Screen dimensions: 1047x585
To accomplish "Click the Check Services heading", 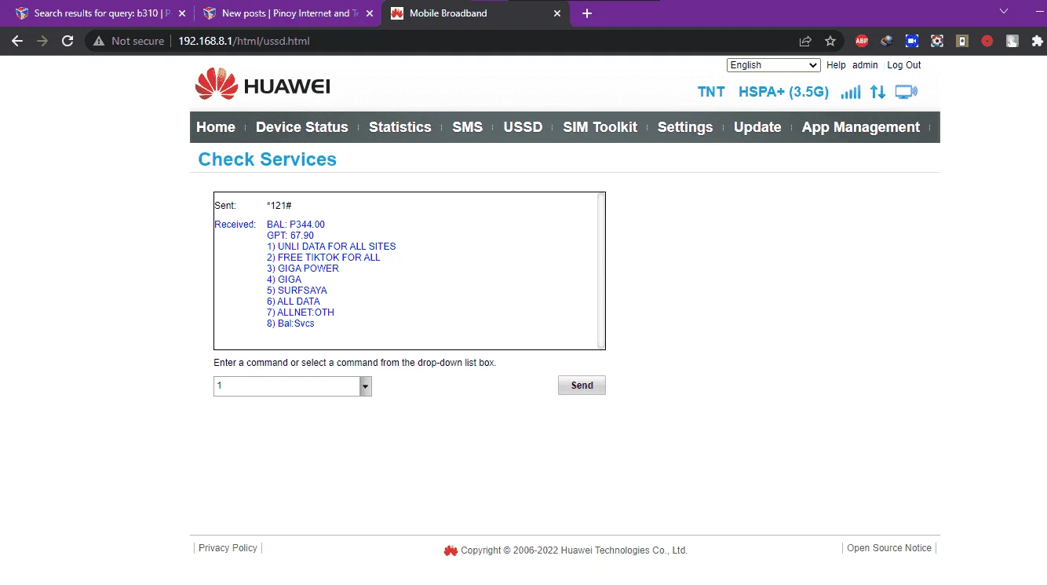I will [x=267, y=159].
